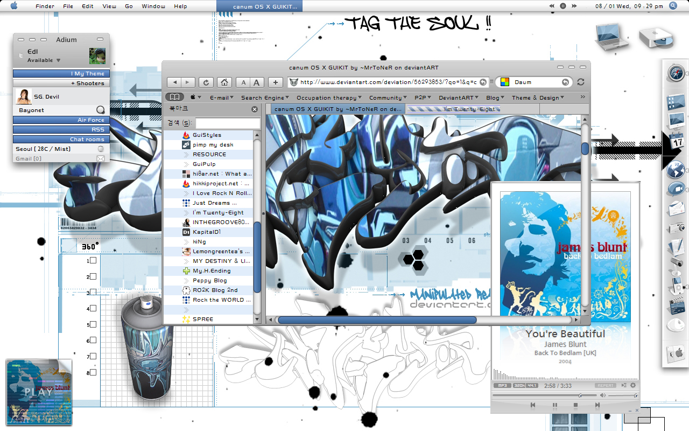Expand the Air Force group in Adium
Image resolution: width=689 pixels, height=431 pixels.
61,120
